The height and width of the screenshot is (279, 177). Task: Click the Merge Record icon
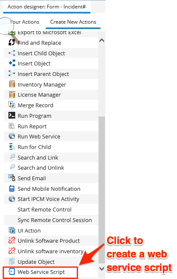click(x=12, y=105)
